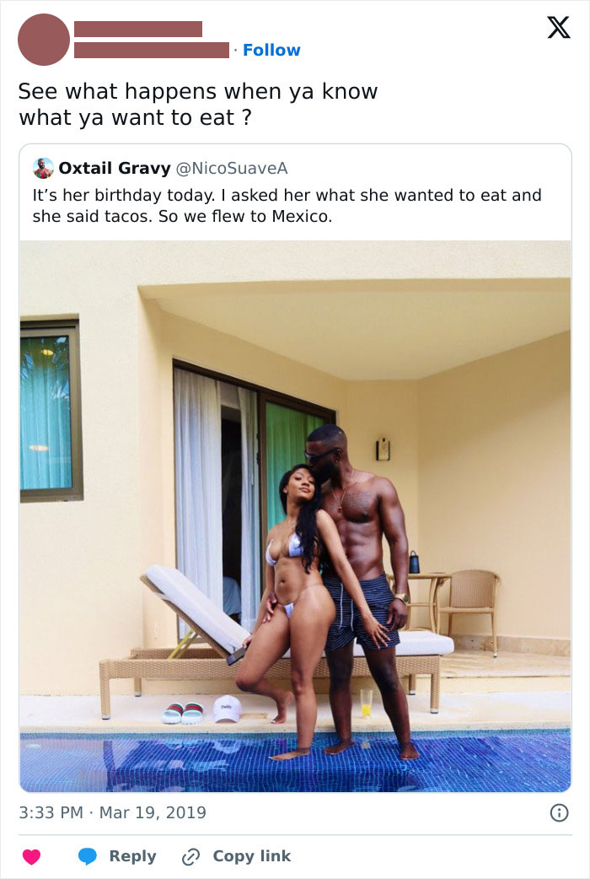Image resolution: width=590 pixels, height=879 pixels.
Task: Click the main tweet text about eating
Action: (198, 105)
